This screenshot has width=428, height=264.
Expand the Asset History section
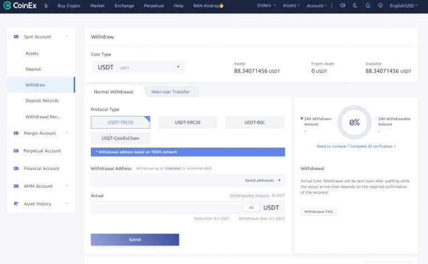tap(67, 204)
